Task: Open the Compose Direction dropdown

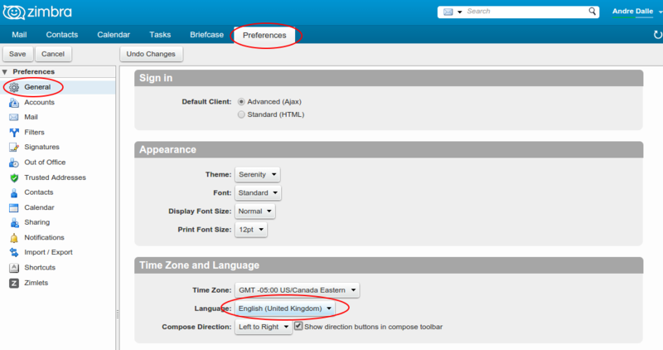Action: coord(264,327)
